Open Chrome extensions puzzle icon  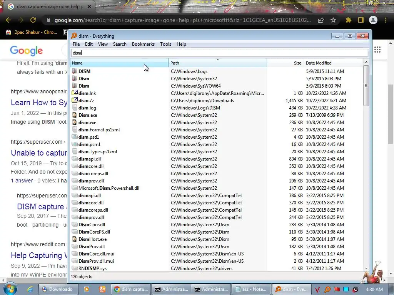point(348,20)
